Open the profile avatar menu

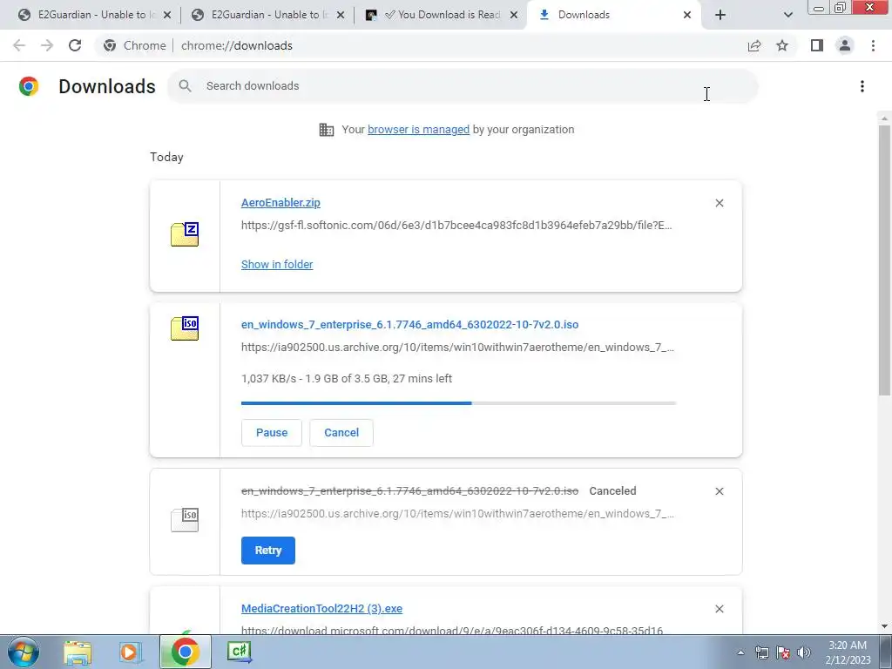coord(845,45)
